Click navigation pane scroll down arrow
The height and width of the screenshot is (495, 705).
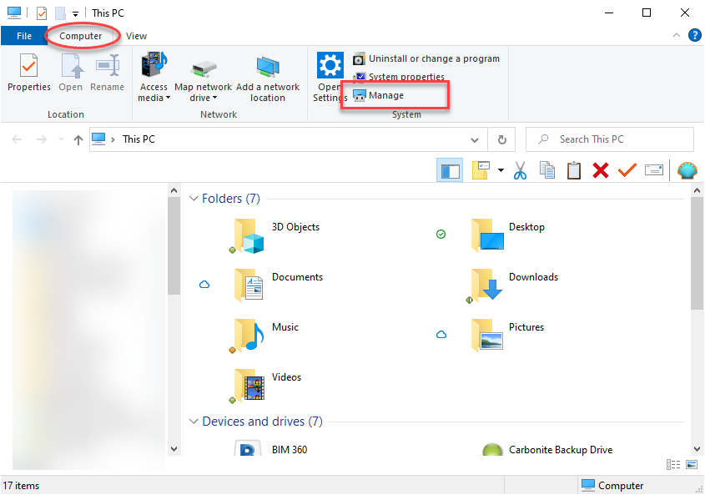pos(174,448)
